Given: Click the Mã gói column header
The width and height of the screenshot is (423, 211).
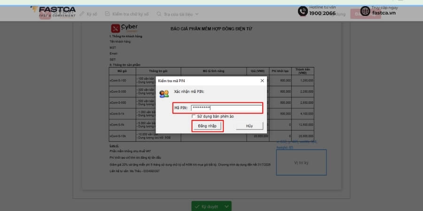Looking at the screenshot, I should [x=123, y=71].
